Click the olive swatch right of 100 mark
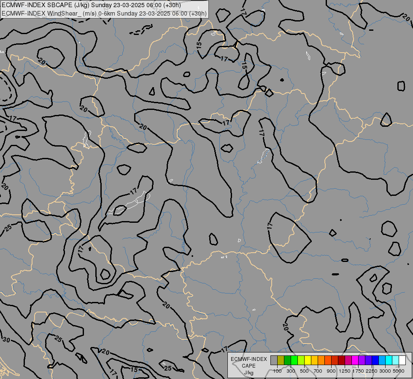 pos(281,360)
